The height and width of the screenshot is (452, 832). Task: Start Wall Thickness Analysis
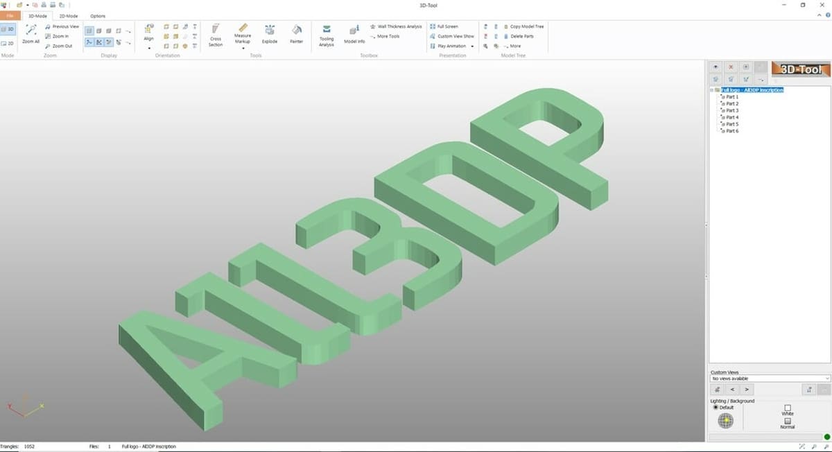point(396,26)
